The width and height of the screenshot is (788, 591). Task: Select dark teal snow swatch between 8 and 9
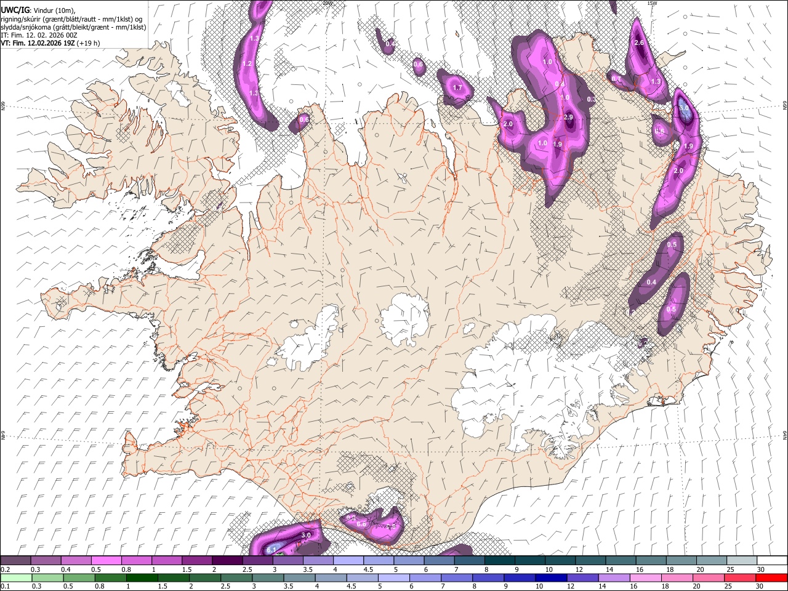(x=499, y=560)
